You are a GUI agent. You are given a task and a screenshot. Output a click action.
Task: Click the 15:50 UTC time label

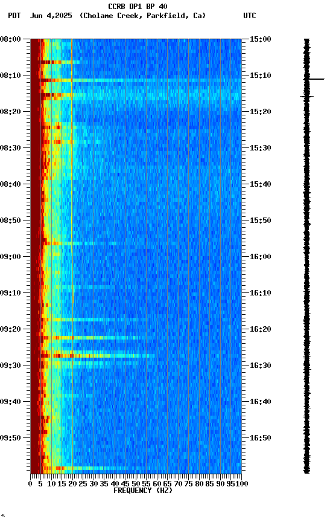(260, 221)
